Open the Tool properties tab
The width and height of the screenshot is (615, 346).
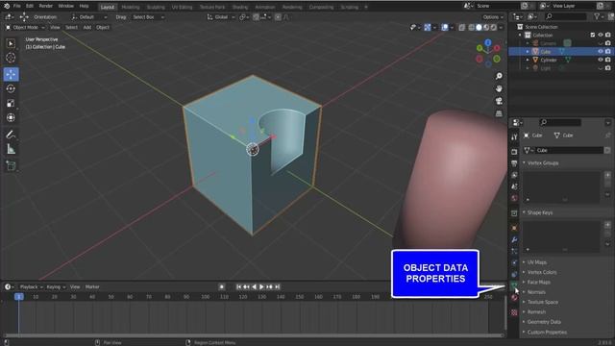pos(514,136)
